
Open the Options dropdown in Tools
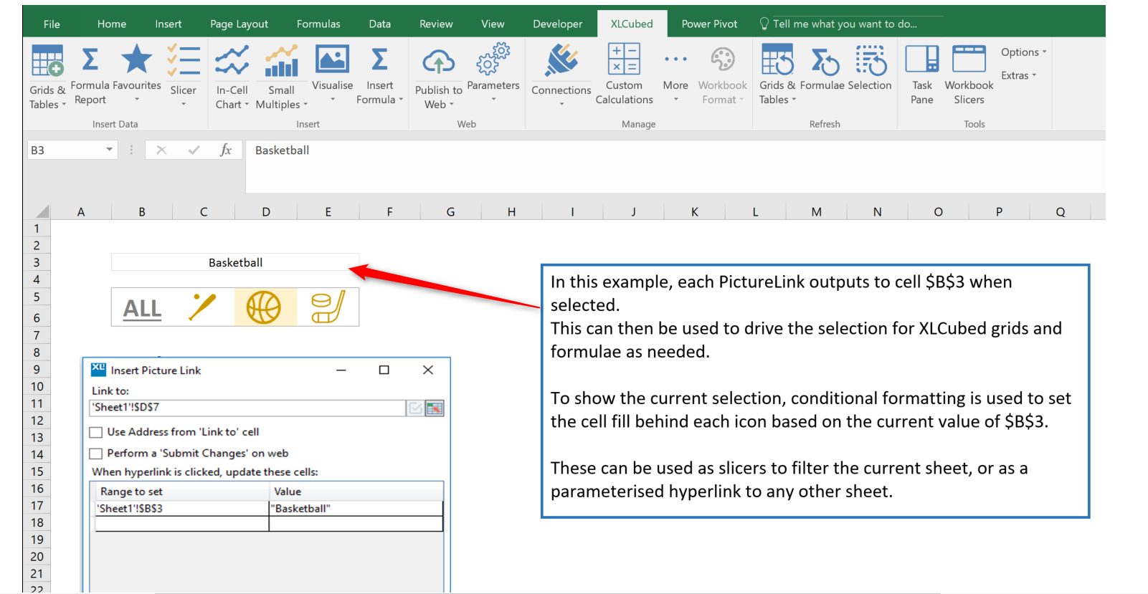click(x=1023, y=52)
